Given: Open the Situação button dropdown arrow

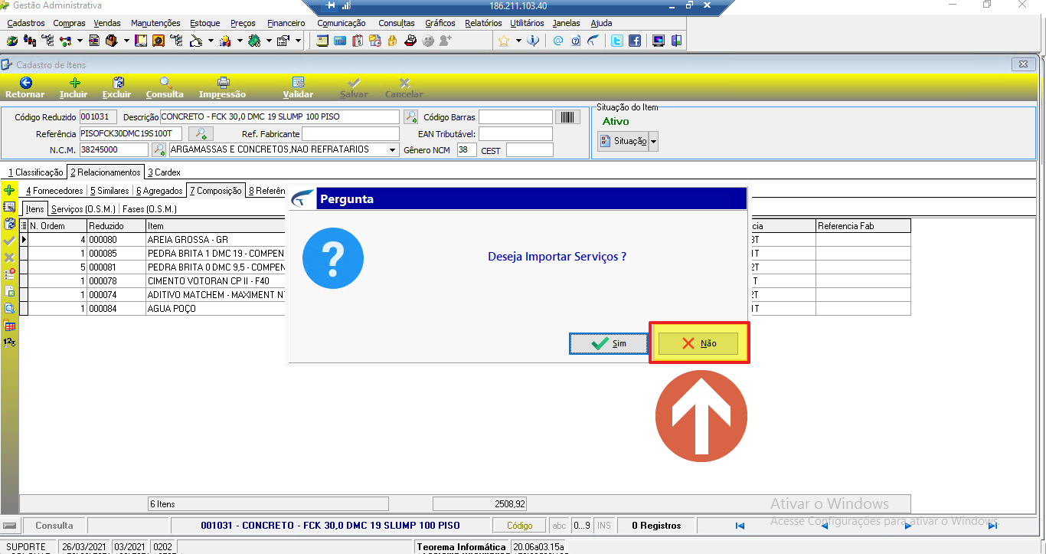Looking at the screenshot, I should click(x=653, y=141).
